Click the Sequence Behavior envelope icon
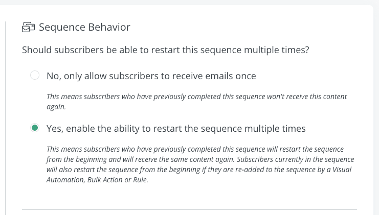 [28, 27]
